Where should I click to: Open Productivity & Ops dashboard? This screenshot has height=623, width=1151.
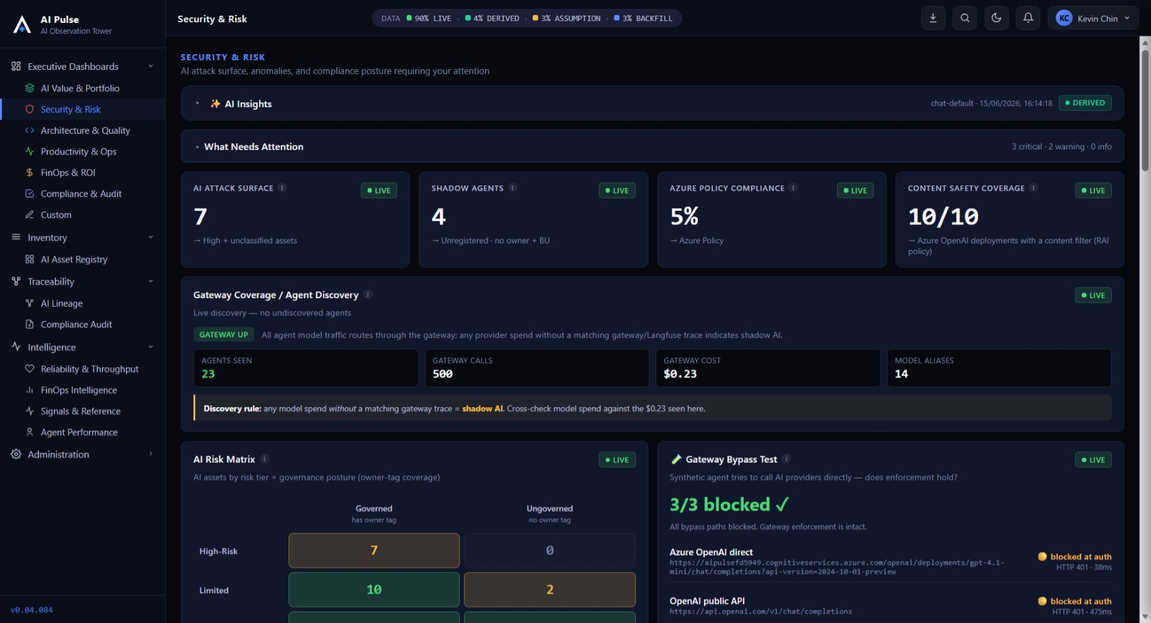[78, 151]
